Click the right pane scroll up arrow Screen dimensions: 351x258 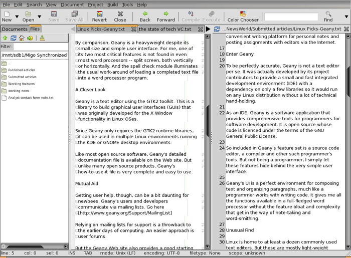click(348, 36)
